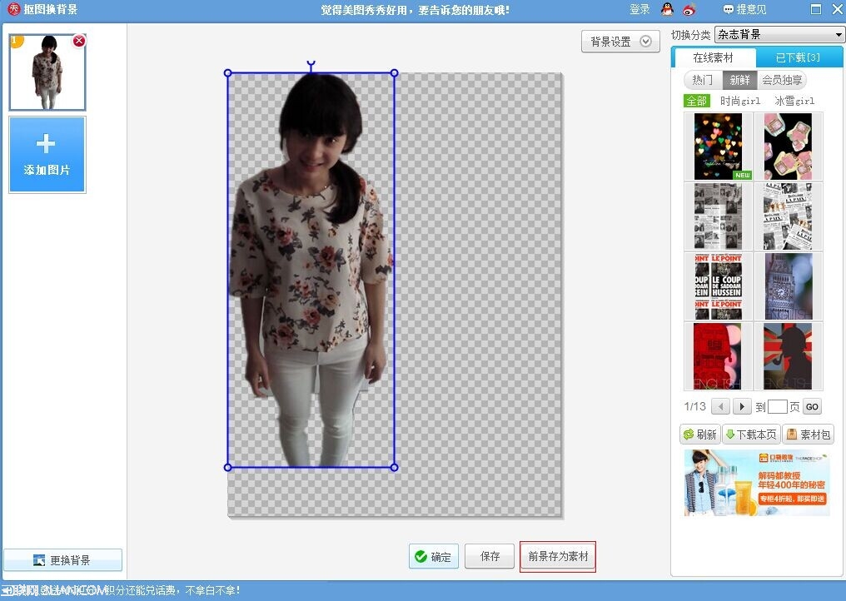Click the GO page jump button

click(812, 407)
